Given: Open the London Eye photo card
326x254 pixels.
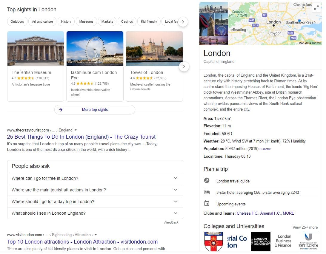Looking at the screenshot, I should point(95,49).
